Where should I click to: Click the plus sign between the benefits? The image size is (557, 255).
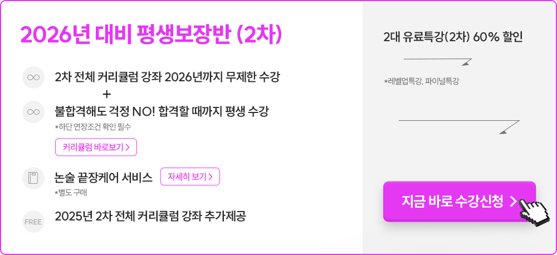point(107,94)
